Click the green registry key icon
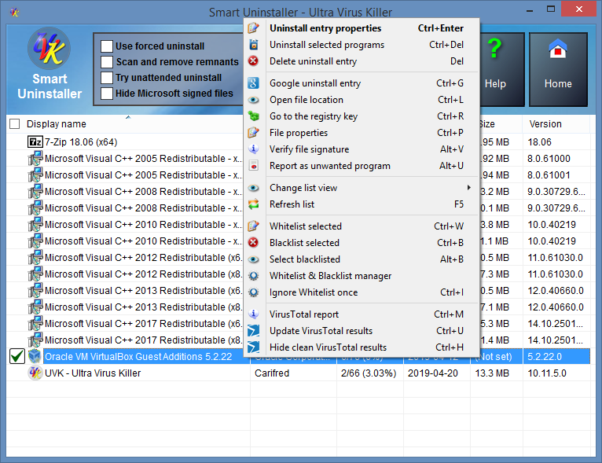 click(253, 116)
